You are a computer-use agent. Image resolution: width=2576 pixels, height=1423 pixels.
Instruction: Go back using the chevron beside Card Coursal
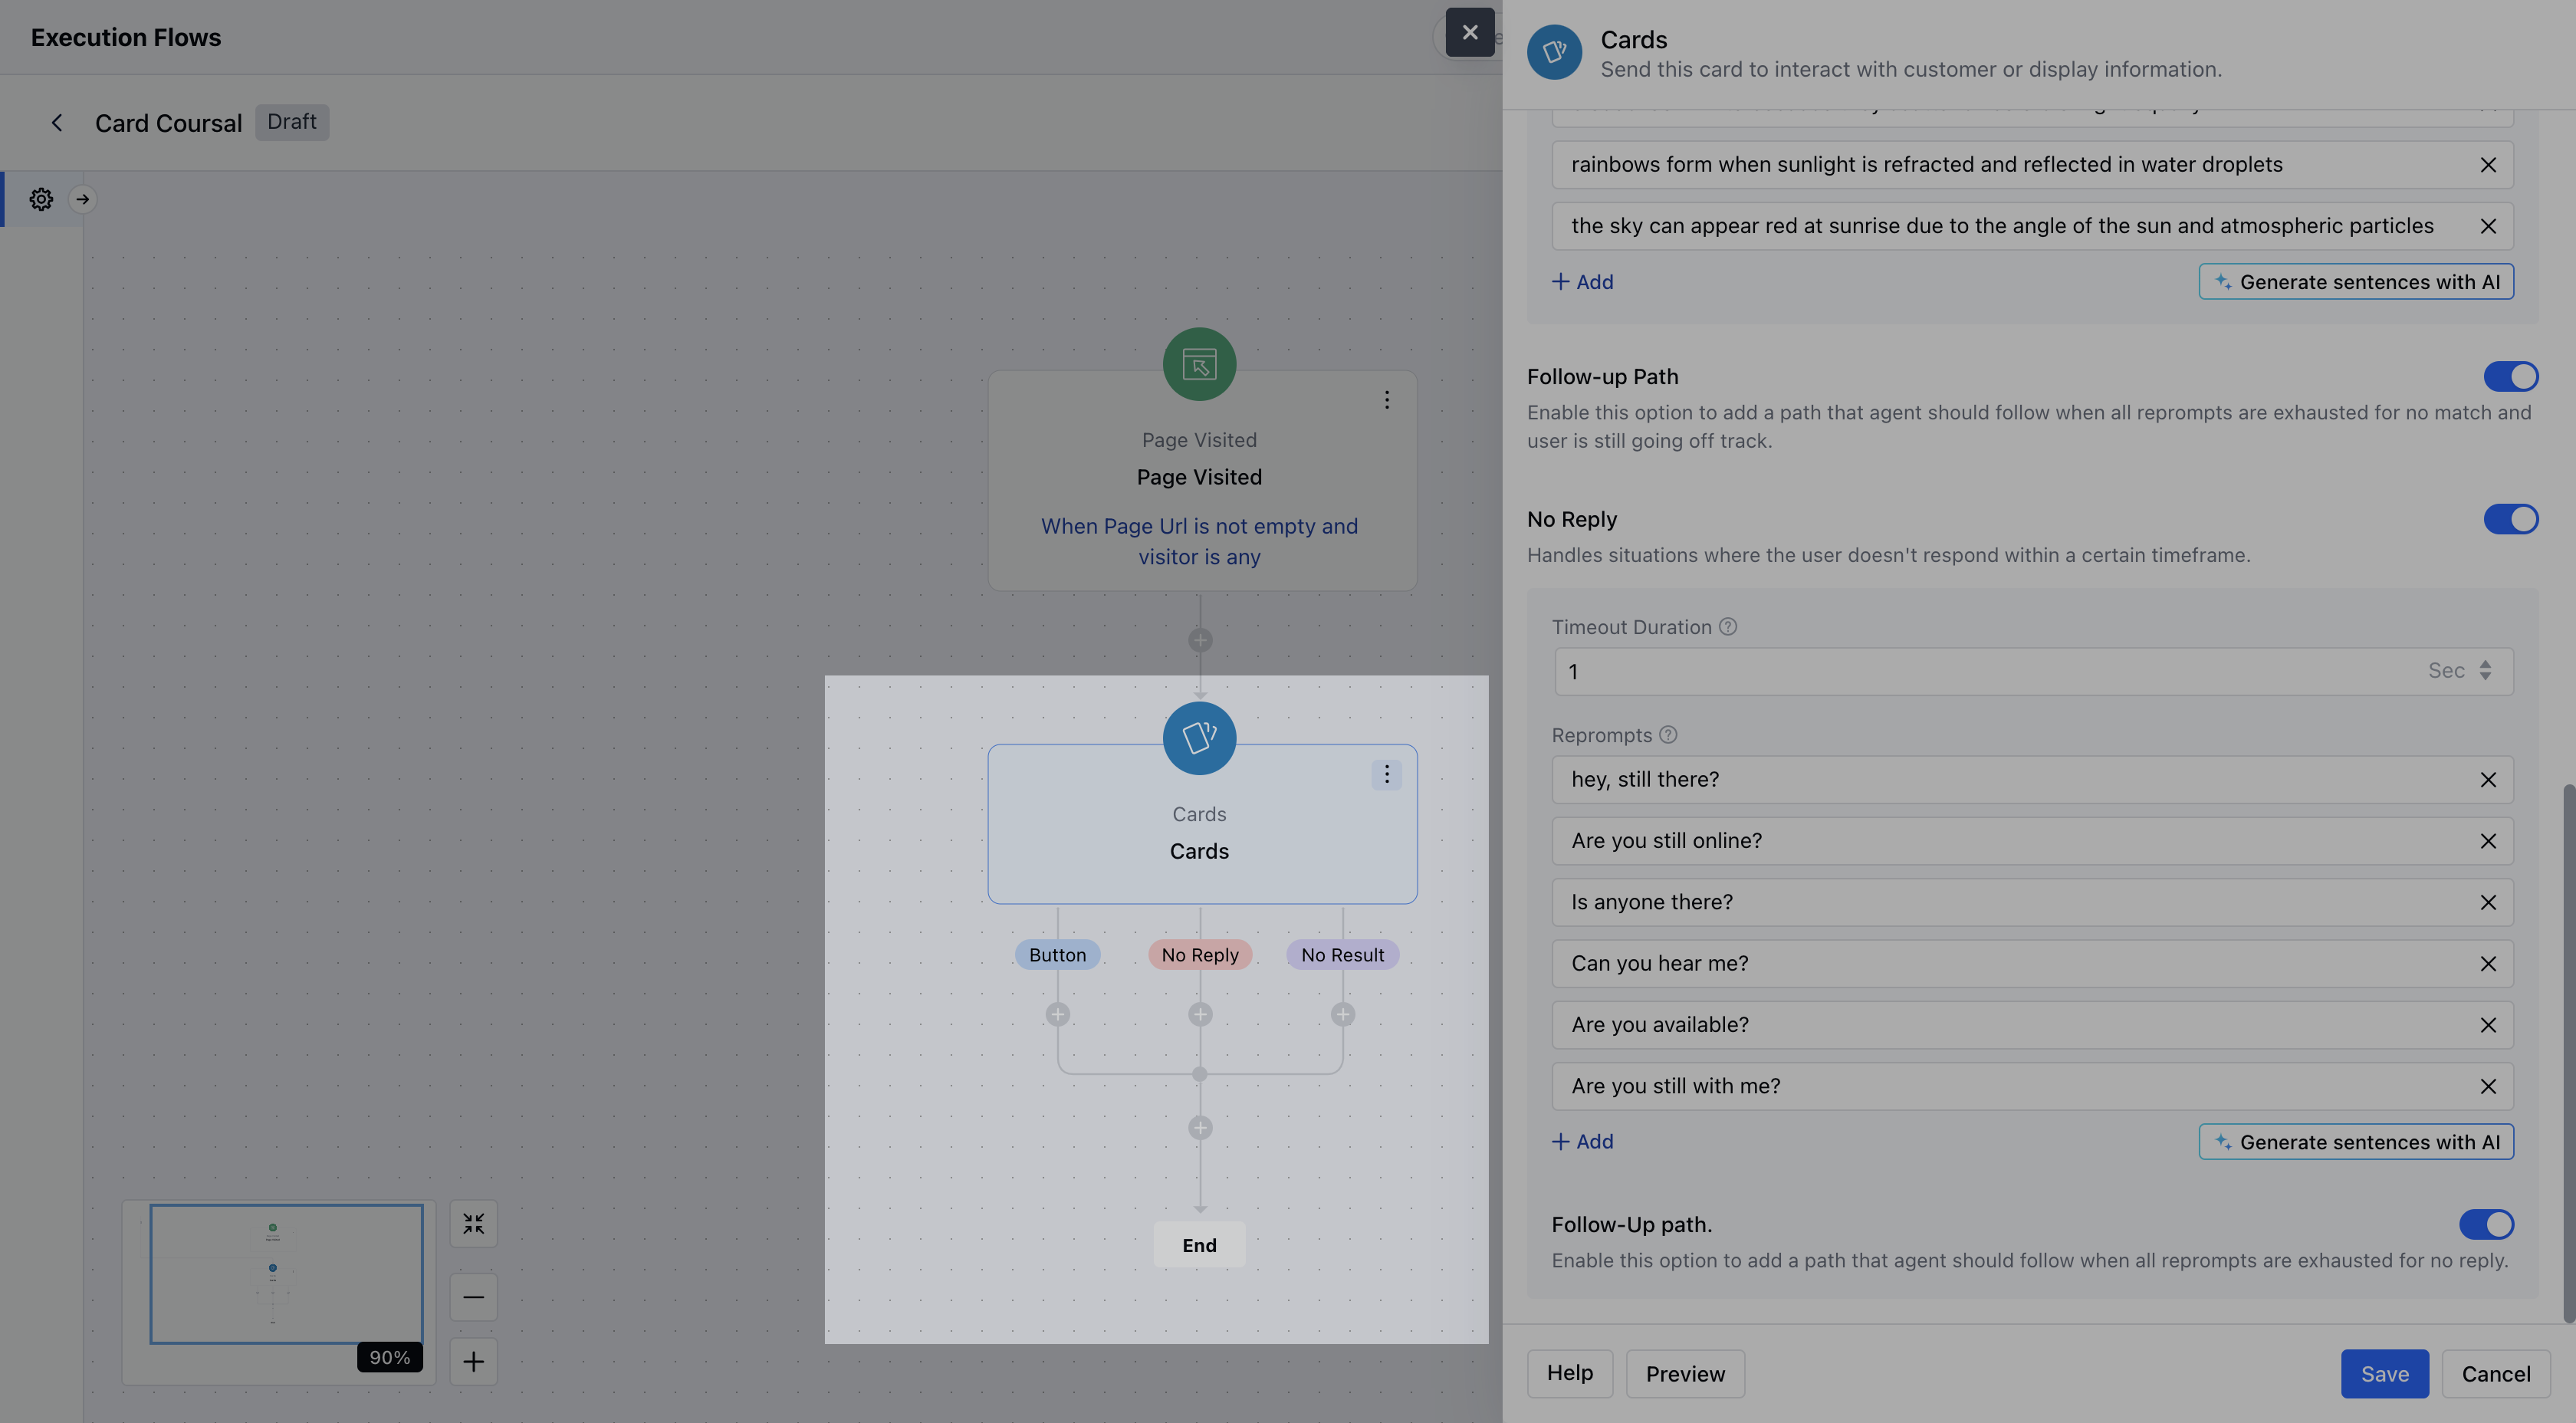point(57,122)
